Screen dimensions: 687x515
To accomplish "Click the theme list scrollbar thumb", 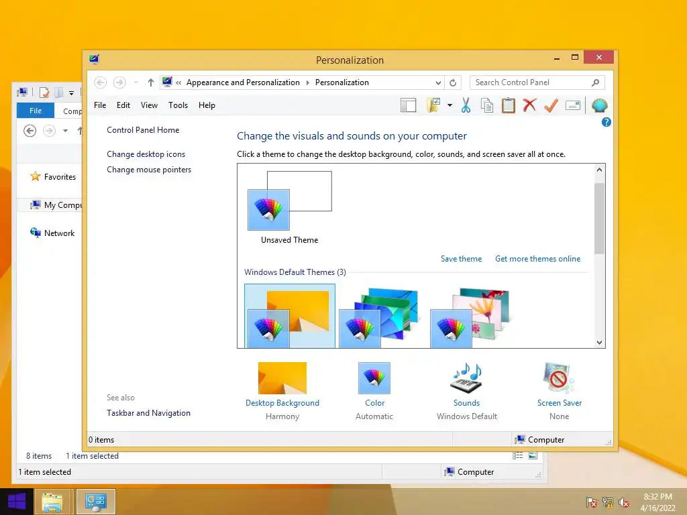I will [x=599, y=219].
